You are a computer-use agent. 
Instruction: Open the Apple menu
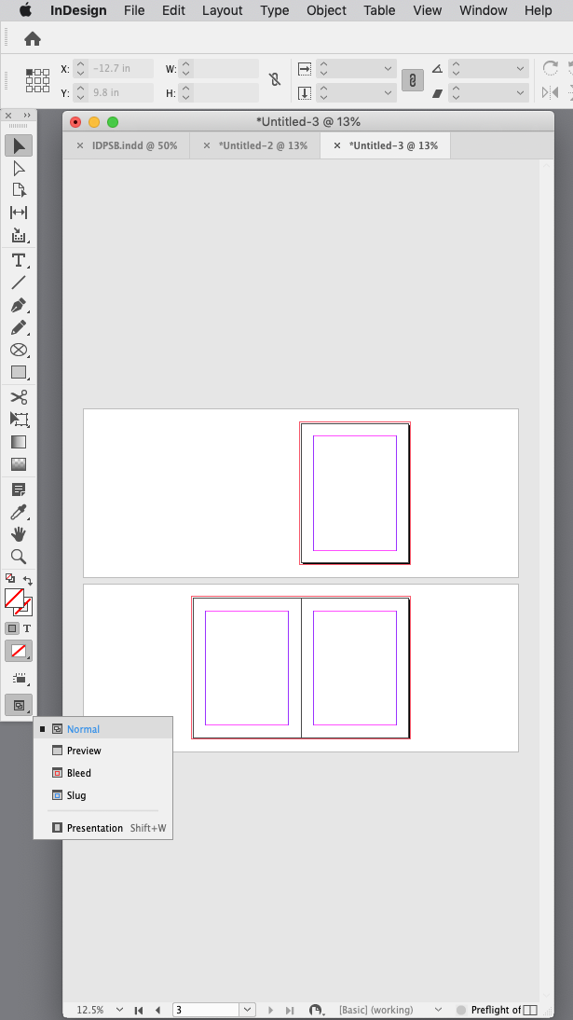point(25,10)
